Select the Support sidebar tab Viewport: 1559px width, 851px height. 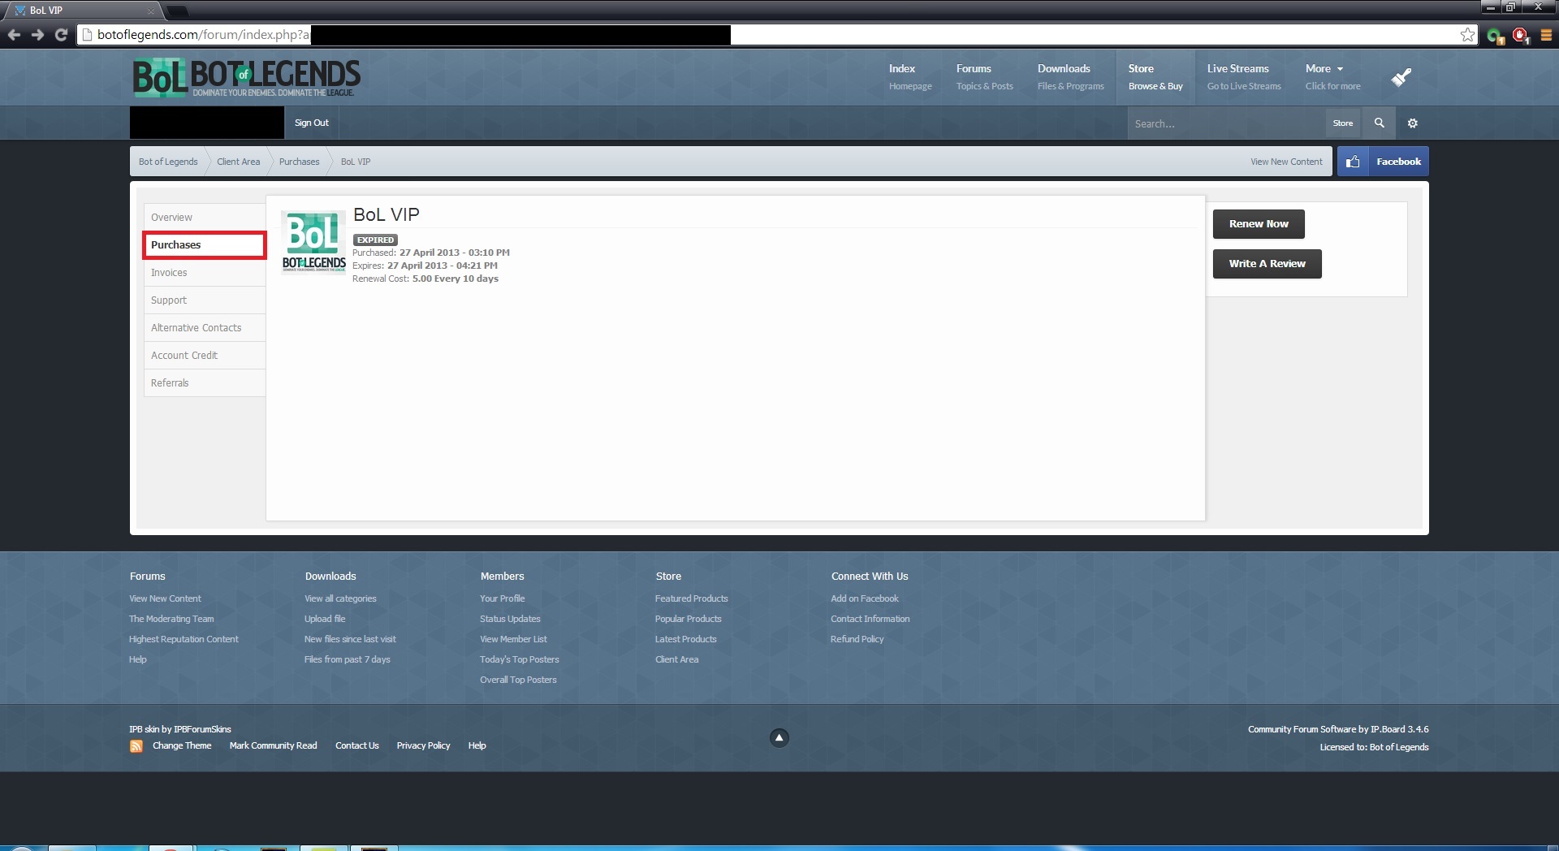[x=205, y=300]
